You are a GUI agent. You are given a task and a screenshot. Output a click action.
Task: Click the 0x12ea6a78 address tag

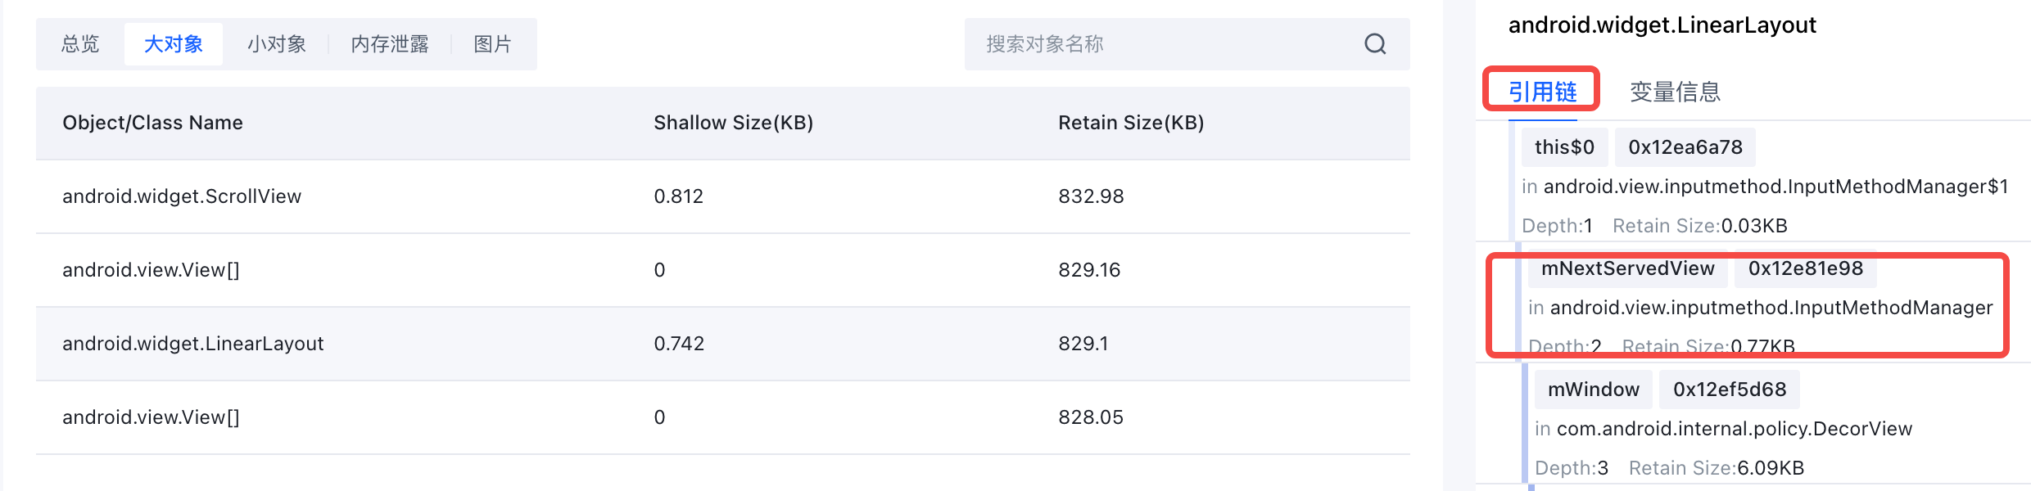[1685, 147]
